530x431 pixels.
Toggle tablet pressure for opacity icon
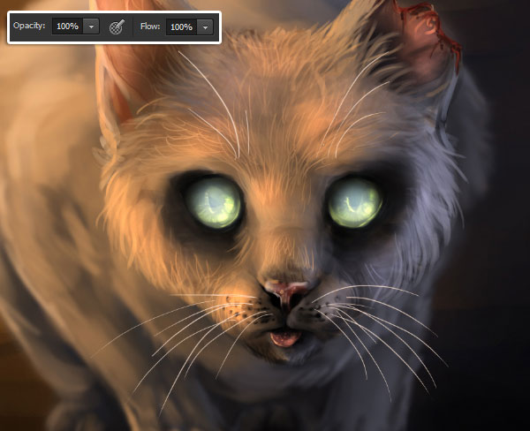click(117, 26)
